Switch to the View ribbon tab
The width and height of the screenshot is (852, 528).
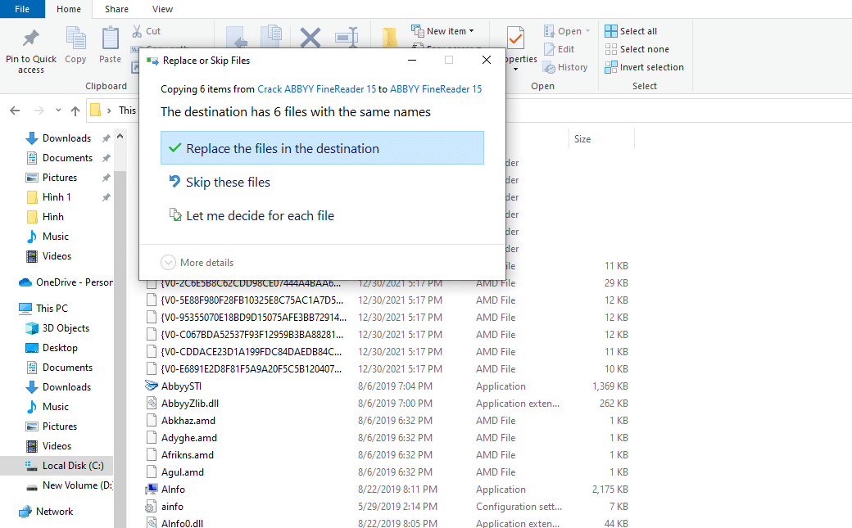(162, 9)
